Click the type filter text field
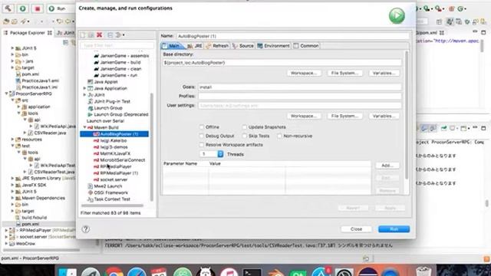This screenshot has height=276, width=491. pos(117,45)
